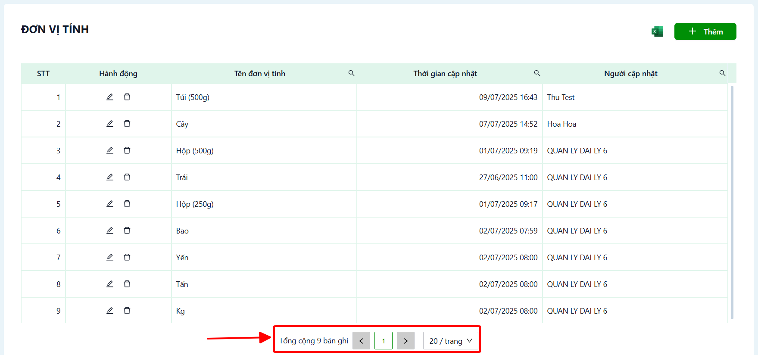The image size is (758, 355).
Task: Select the Tấn name cell
Action: (264, 284)
